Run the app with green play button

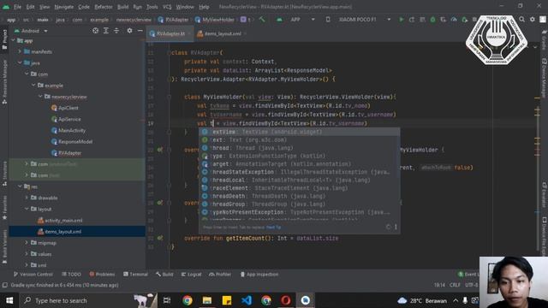(402, 20)
